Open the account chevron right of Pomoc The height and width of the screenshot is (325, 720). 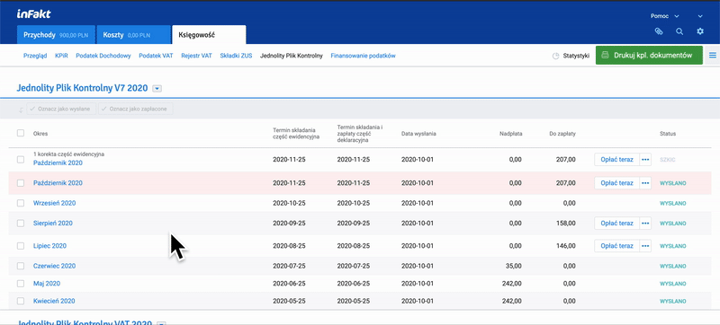(x=700, y=16)
